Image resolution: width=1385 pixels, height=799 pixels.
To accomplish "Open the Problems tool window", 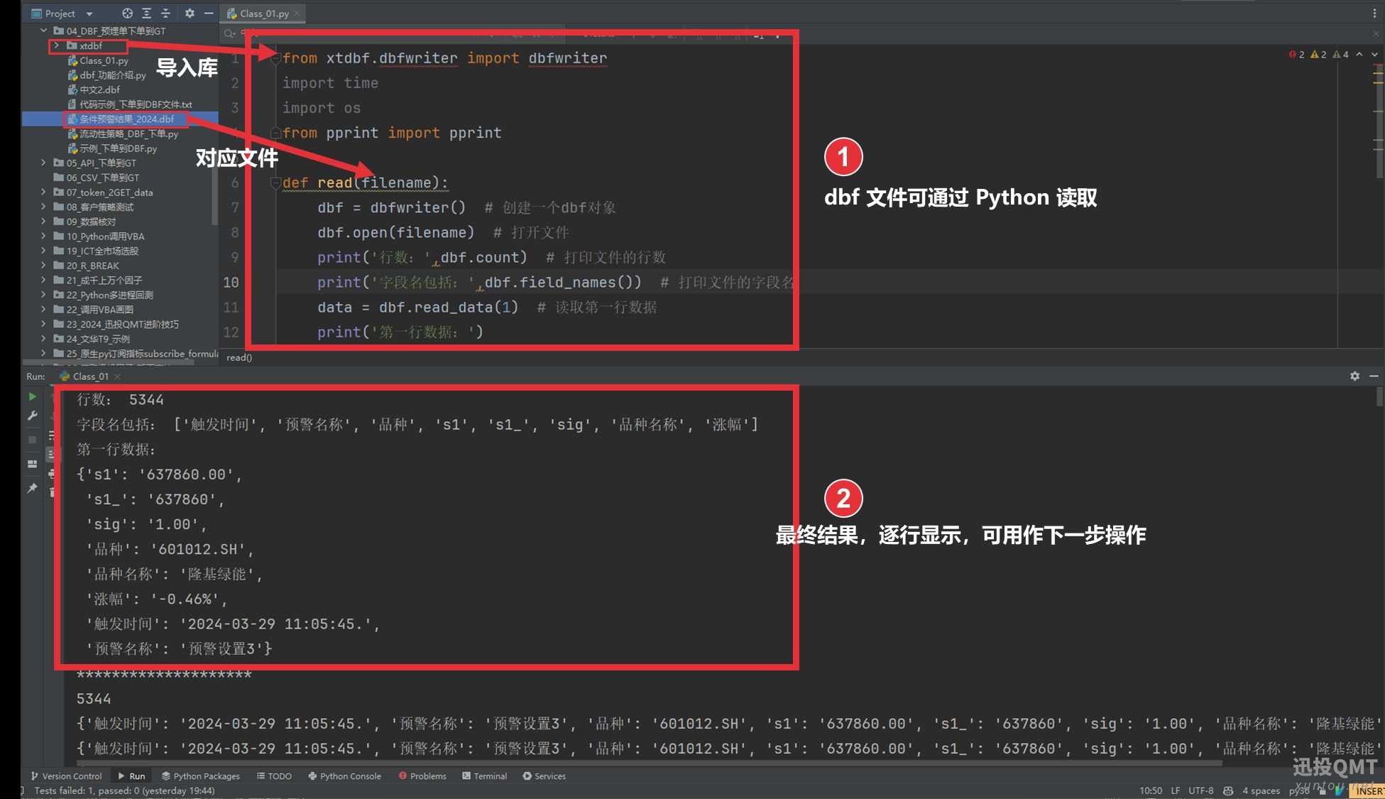I will pos(422,776).
